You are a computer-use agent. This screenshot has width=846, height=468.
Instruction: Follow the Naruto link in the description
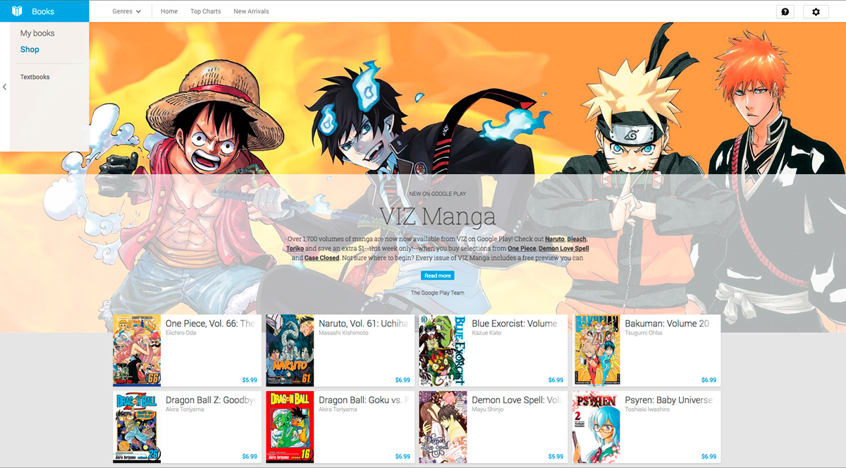click(555, 239)
